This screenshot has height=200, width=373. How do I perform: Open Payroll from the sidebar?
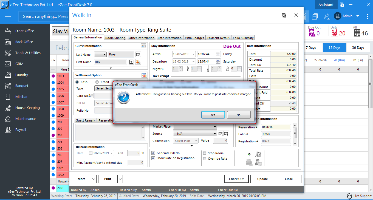(21, 130)
